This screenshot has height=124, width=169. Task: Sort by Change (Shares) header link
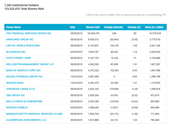113,27
